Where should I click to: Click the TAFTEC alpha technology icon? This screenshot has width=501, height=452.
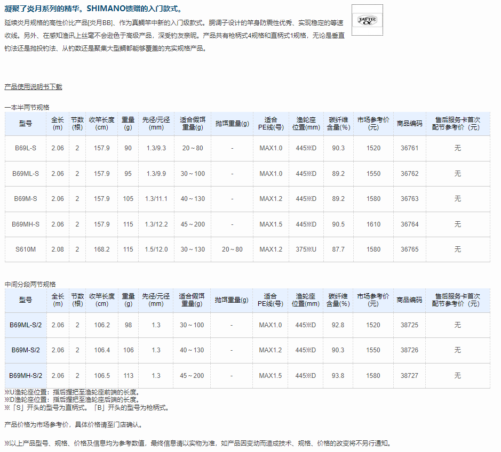(367, 20)
